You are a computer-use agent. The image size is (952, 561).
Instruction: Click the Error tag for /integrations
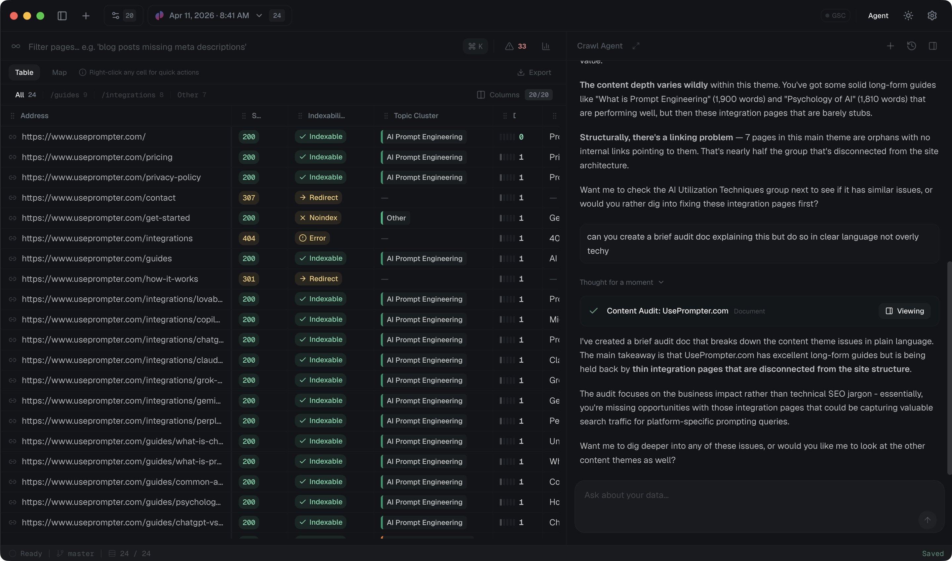(312, 238)
